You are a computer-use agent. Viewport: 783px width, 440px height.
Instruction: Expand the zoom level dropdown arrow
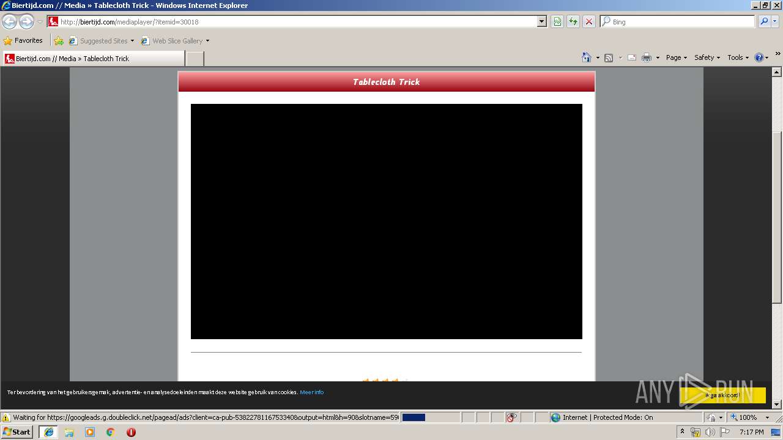click(x=767, y=417)
